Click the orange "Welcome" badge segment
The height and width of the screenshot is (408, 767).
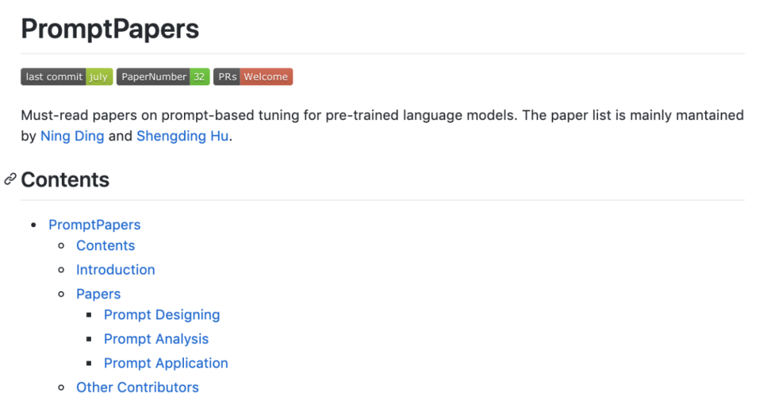266,77
